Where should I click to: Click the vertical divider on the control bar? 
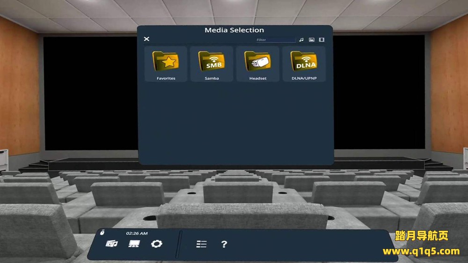[178, 244]
